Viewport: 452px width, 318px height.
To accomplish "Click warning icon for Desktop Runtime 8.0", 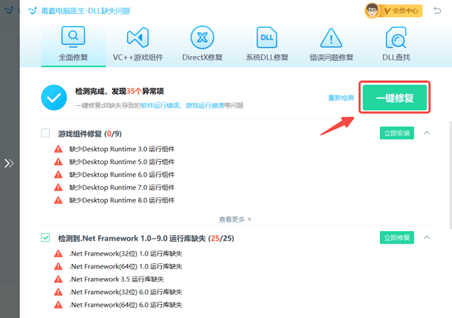I will click(58, 200).
